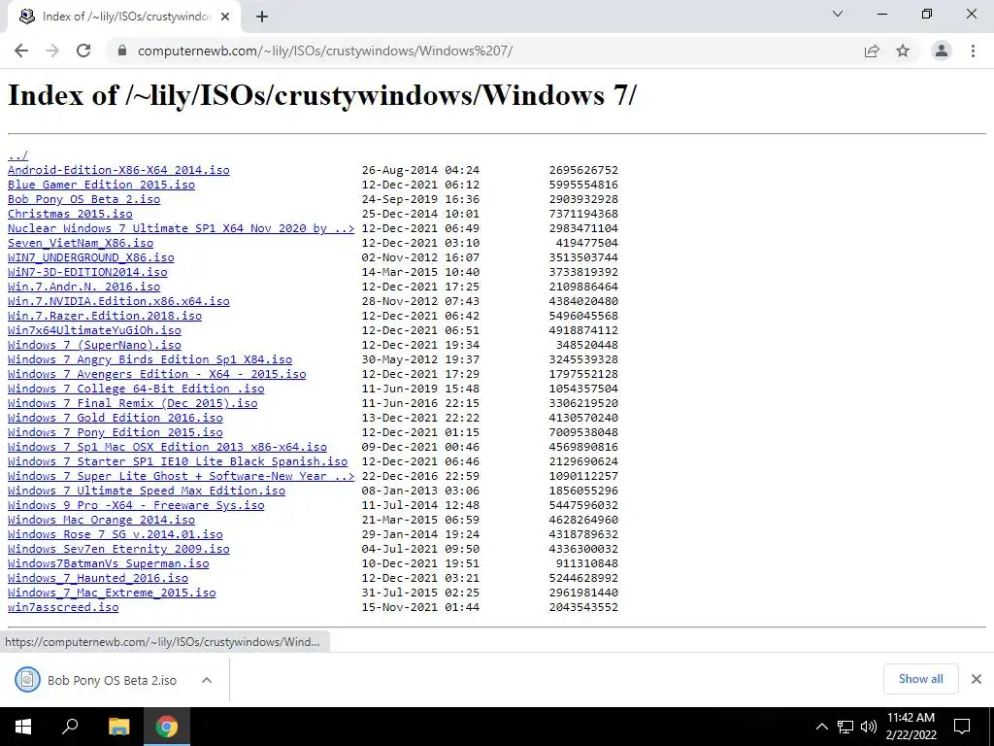Download Blue_Gamer_Edition_2015.iso
This screenshot has width=994, height=746.
coord(101,185)
